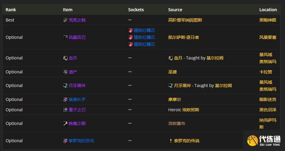This screenshot has width=285, height=151.
Task: Click the first 精致红曜石 gem icon
Action: coord(131,31)
